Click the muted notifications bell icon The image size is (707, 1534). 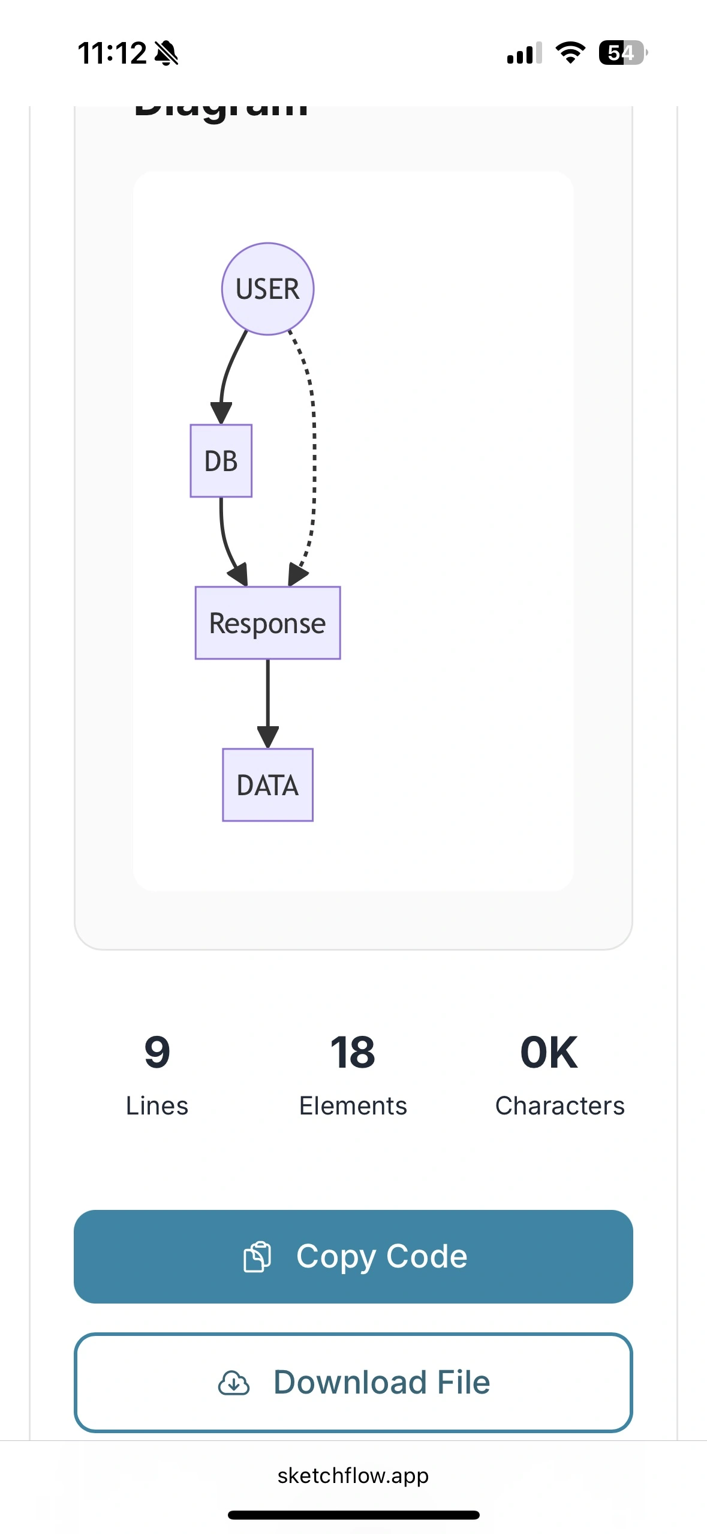click(166, 53)
